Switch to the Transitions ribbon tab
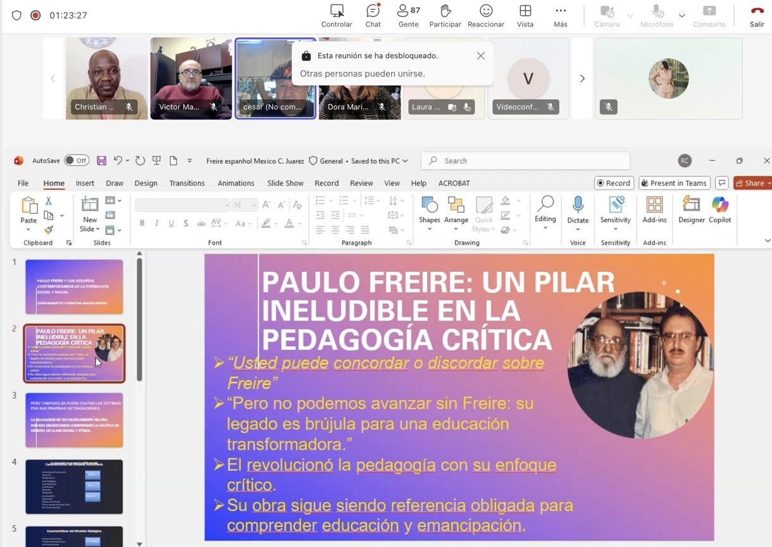The height and width of the screenshot is (547, 772). 187,183
